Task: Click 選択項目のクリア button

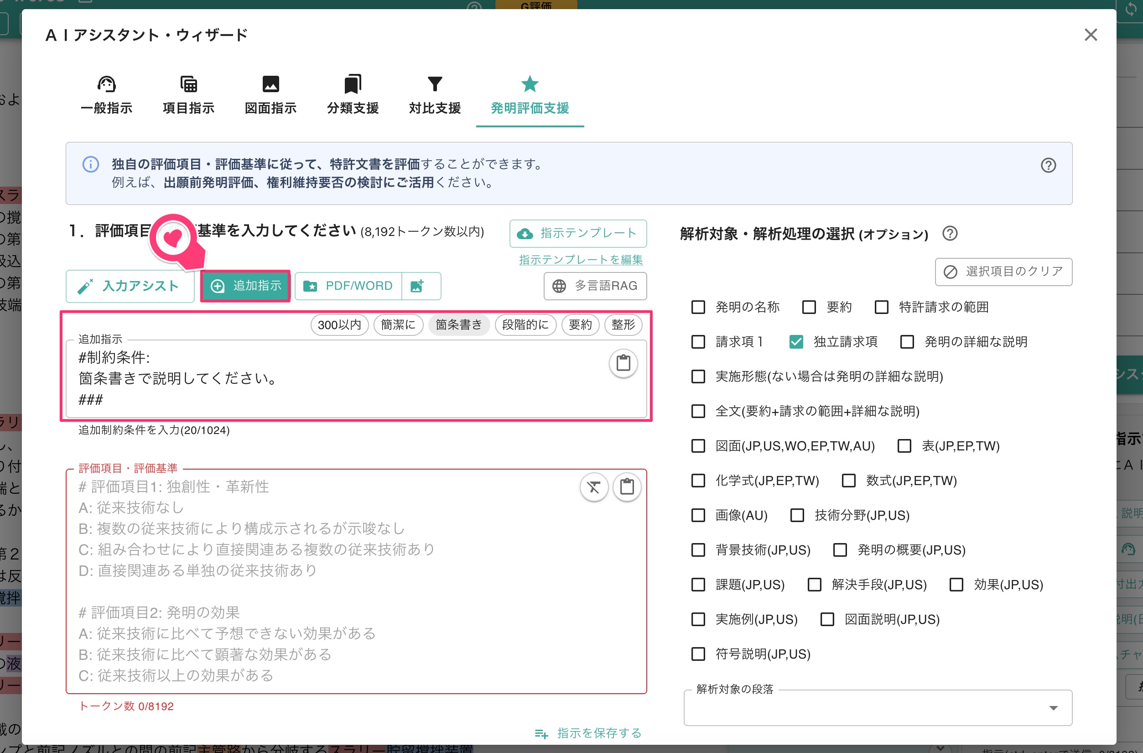Action: 1003,272
